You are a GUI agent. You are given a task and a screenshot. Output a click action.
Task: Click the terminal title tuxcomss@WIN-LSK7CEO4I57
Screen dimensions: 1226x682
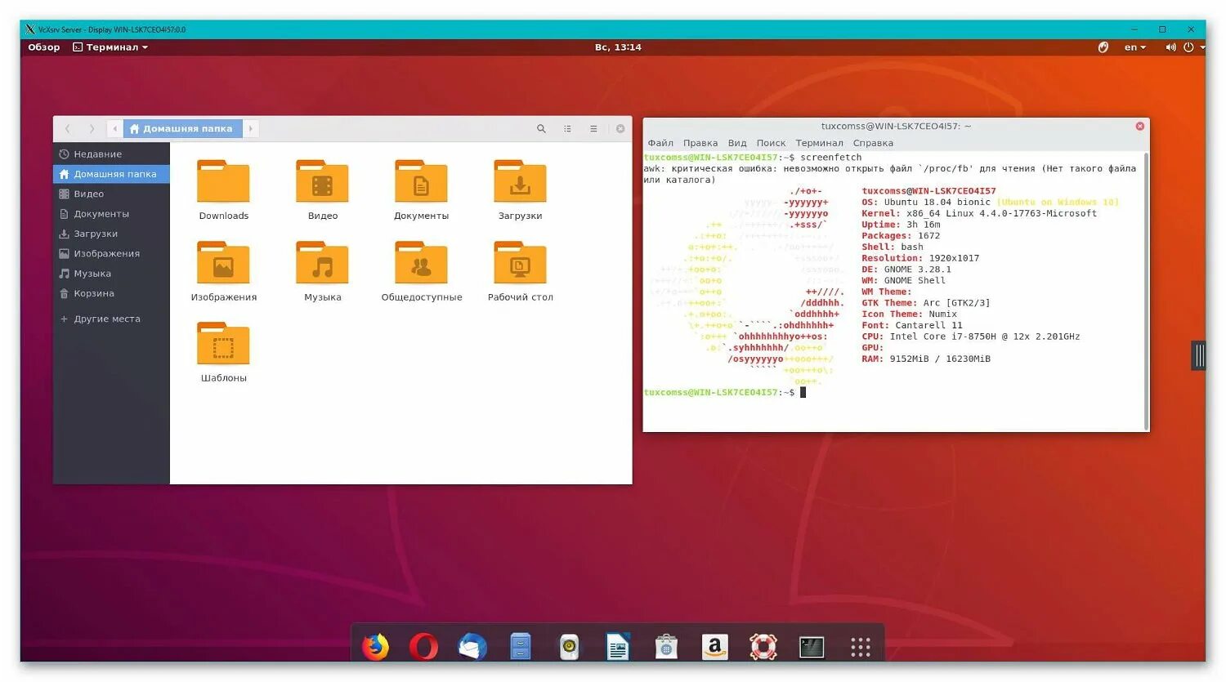coord(896,127)
